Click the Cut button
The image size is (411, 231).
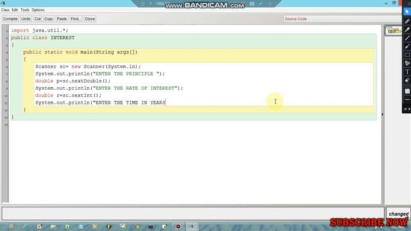(37, 19)
